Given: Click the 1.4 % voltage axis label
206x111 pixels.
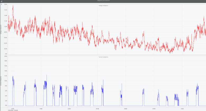Looking at the screenshot, I should [6, 15].
